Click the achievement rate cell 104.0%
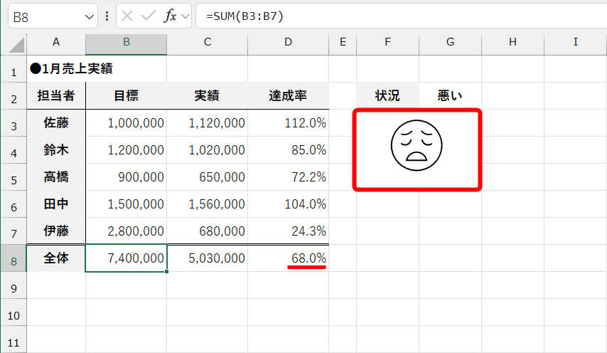This screenshot has height=353, width=607. pyautogui.click(x=288, y=204)
